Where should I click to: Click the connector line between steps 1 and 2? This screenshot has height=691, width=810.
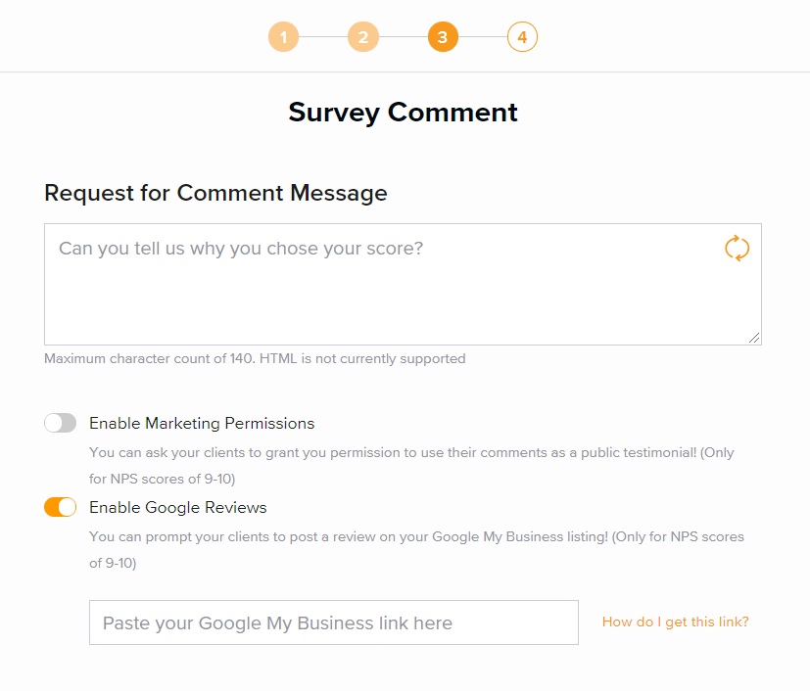click(322, 38)
